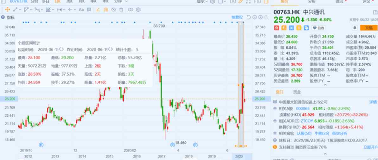Image resolution: width=378 pixels, height=160 pixels.
Task: Click the red Hong Kong flag badge icon
Action: [x=276, y=28]
